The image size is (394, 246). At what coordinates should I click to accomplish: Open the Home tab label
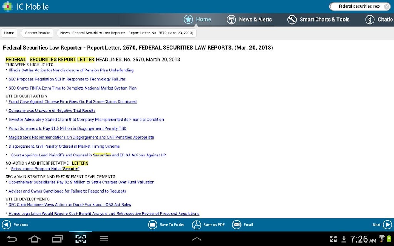pos(203,19)
